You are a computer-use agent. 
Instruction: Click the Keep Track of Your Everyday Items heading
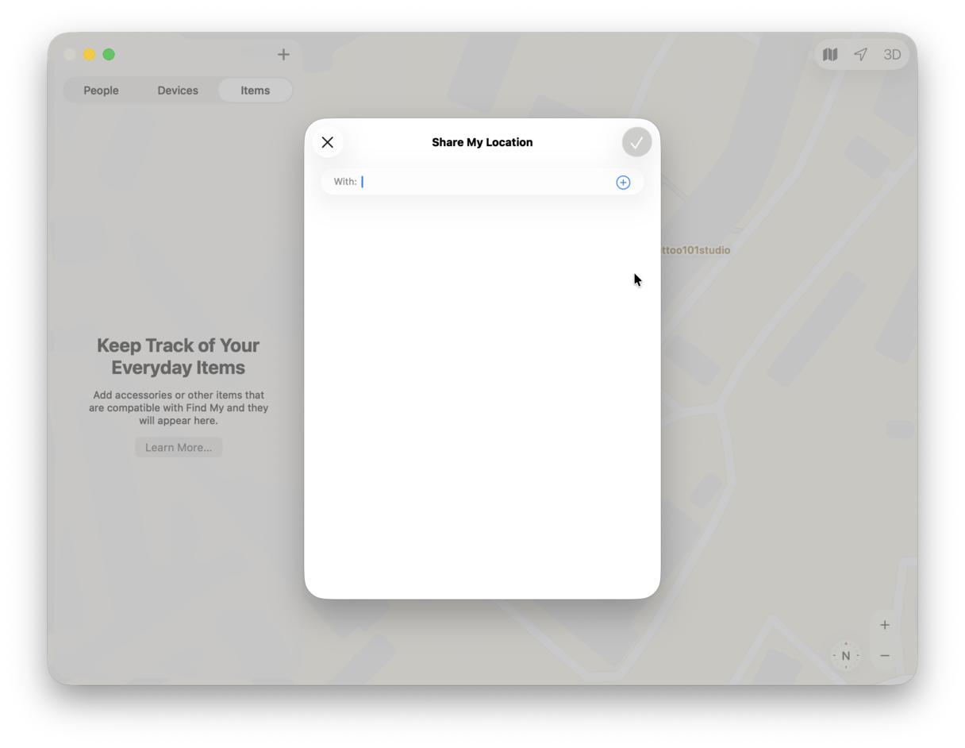coord(179,357)
